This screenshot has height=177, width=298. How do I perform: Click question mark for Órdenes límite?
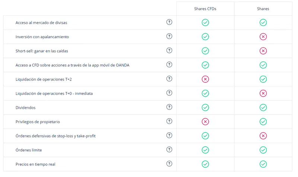click(169, 150)
